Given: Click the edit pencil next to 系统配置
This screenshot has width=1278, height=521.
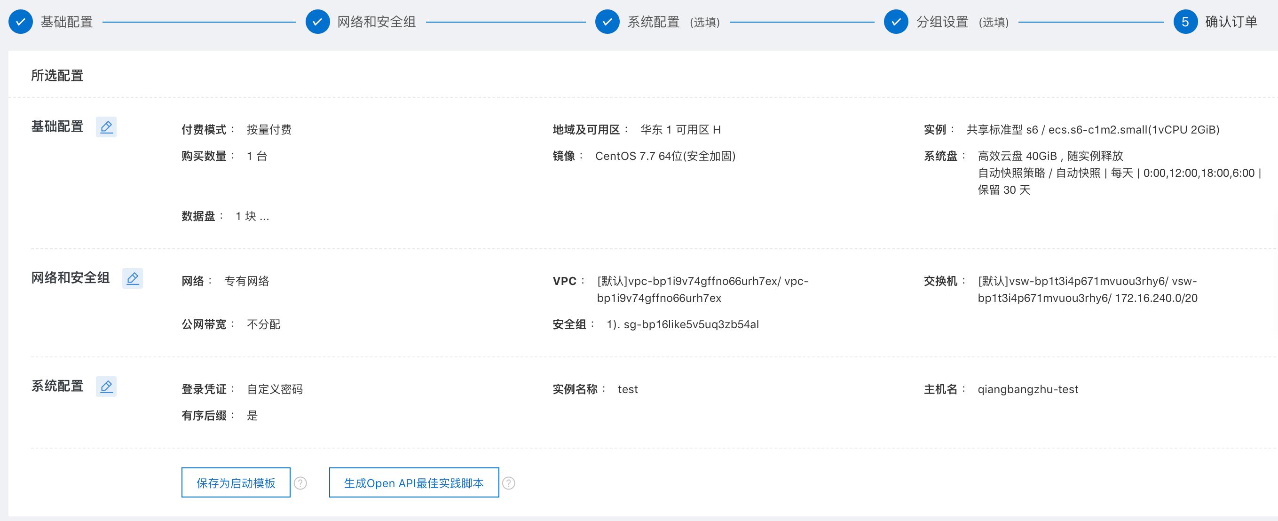Looking at the screenshot, I should pyautogui.click(x=106, y=387).
